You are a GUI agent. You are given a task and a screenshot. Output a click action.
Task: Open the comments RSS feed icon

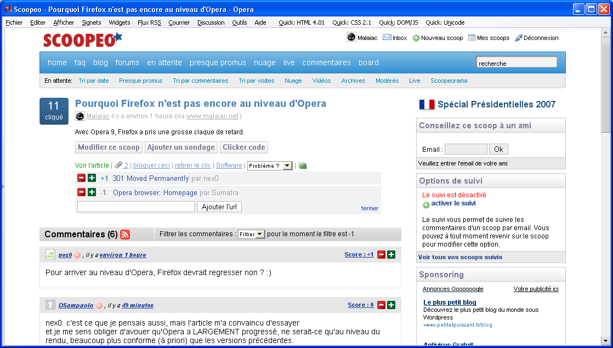[125, 235]
